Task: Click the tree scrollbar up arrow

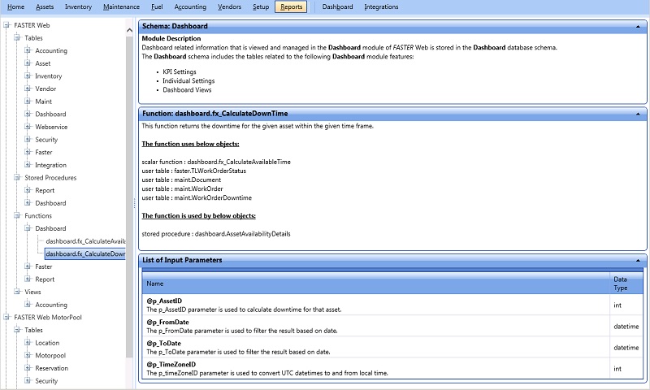Action: point(130,29)
